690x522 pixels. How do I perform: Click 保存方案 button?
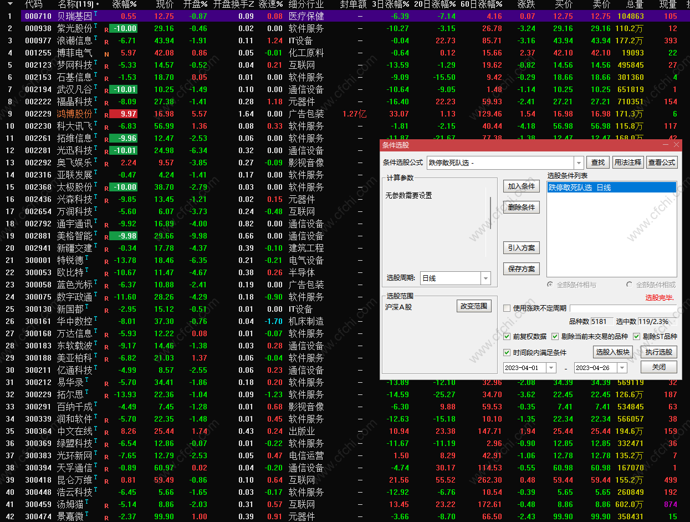tap(522, 269)
